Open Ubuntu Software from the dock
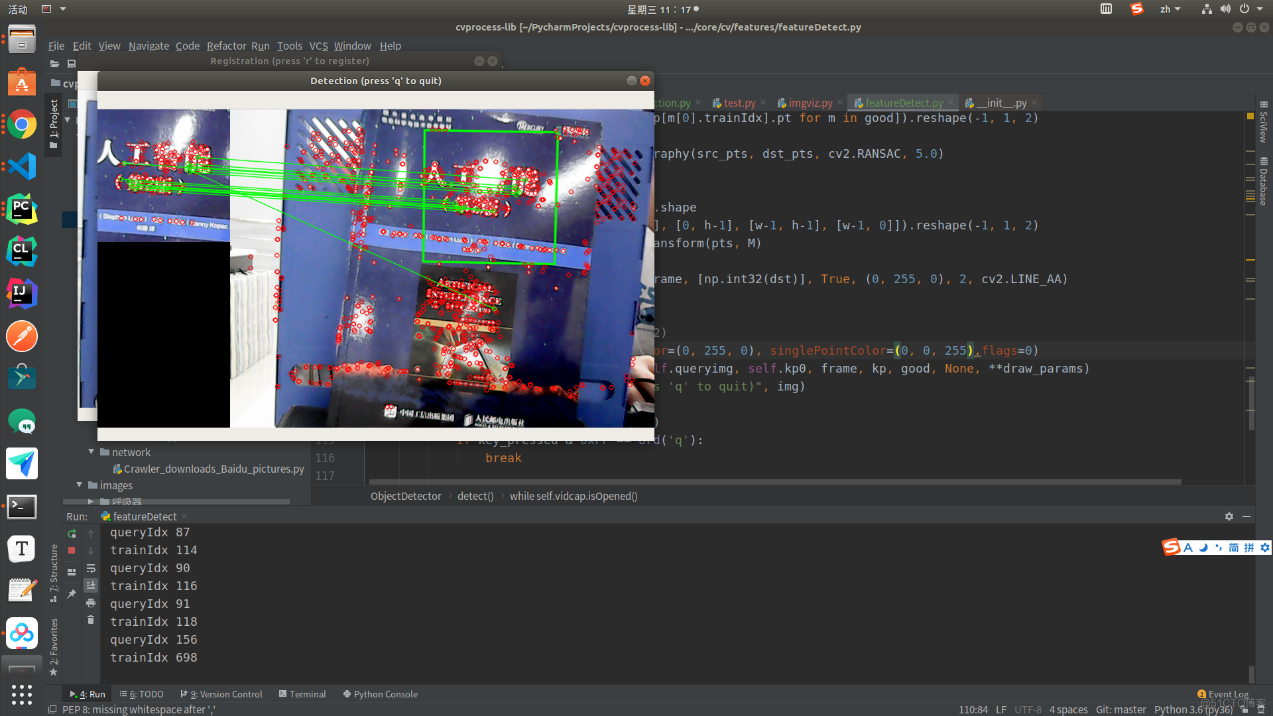The image size is (1273, 716). click(x=22, y=82)
